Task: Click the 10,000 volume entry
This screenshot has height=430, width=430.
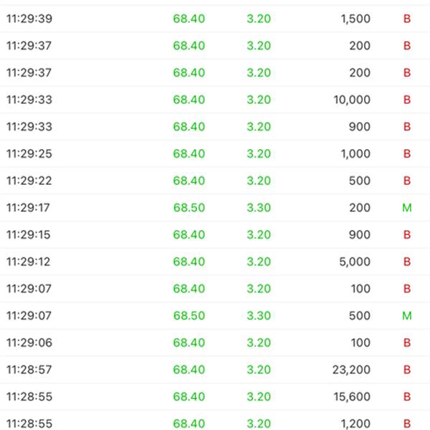Action: [352, 100]
